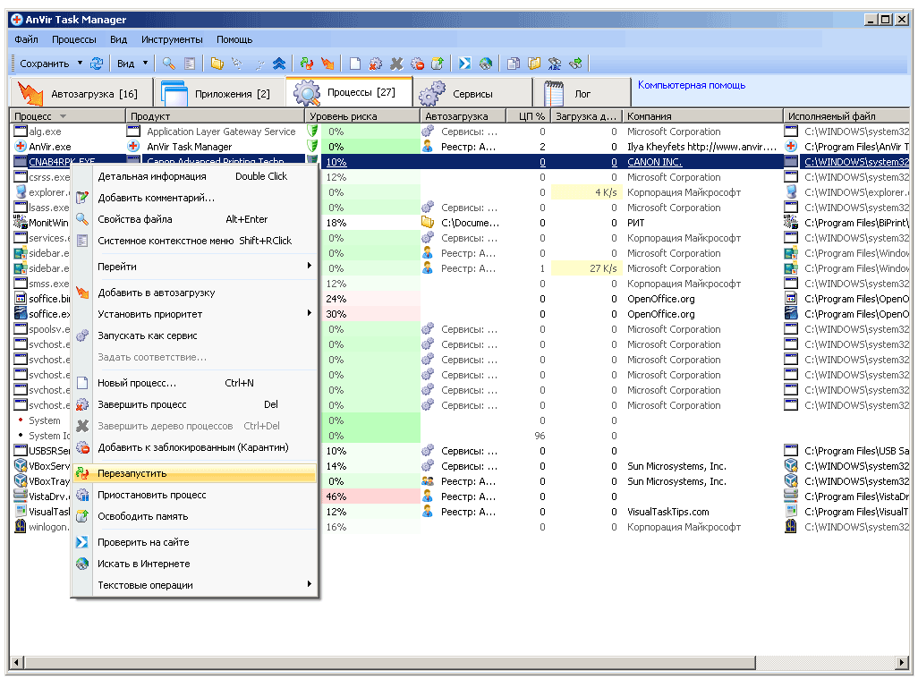Click the Приостановить процесс icon in context menu
Image resolution: width=918 pixels, height=679 pixels.
point(82,495)
